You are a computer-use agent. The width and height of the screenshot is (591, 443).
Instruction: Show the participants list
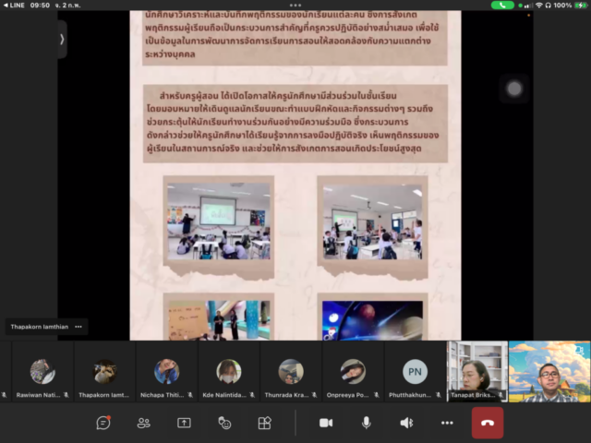tap(143, 423)
